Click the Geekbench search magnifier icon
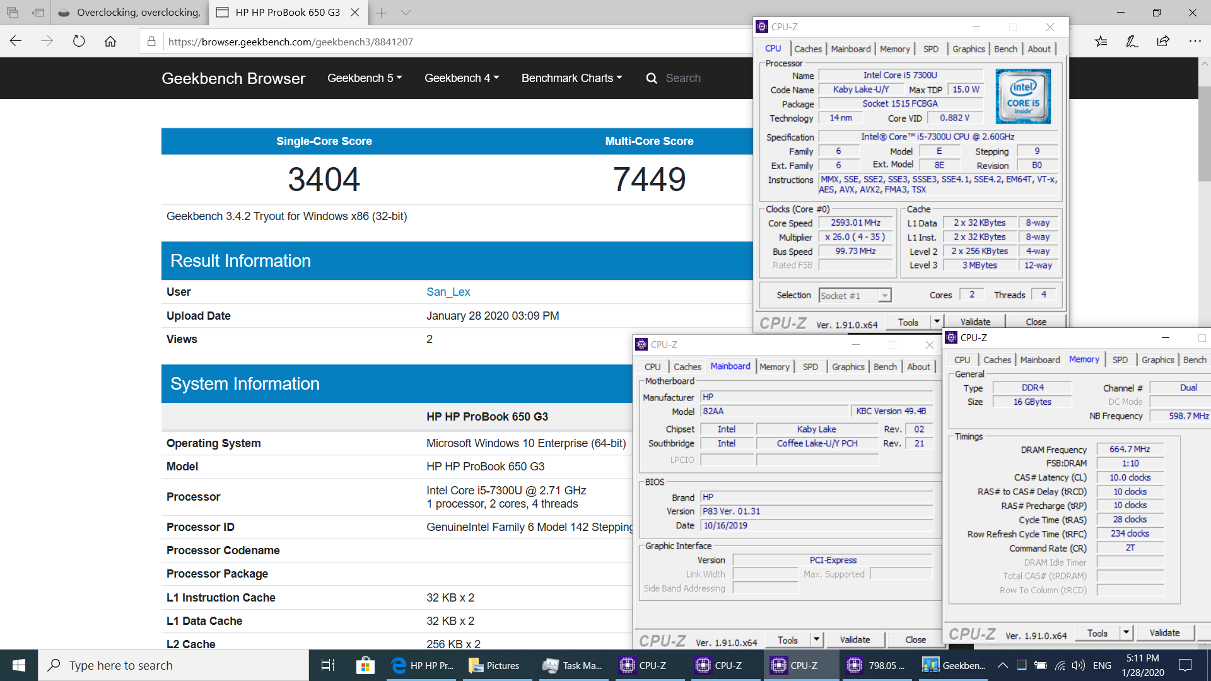This screenshot has width=1211, height=681. click(652, 78)
